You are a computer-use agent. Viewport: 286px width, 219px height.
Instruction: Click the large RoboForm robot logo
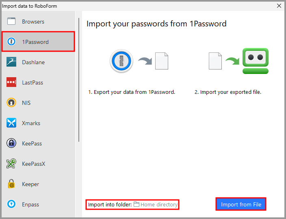256,61
